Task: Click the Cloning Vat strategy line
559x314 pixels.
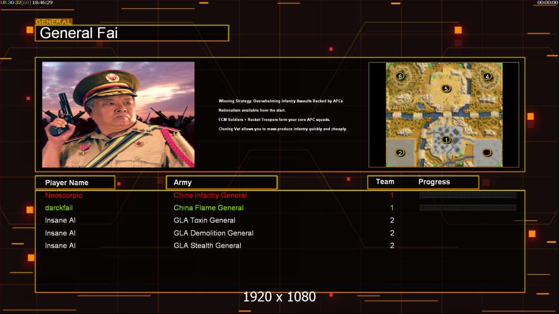Action: click(282, 129)
